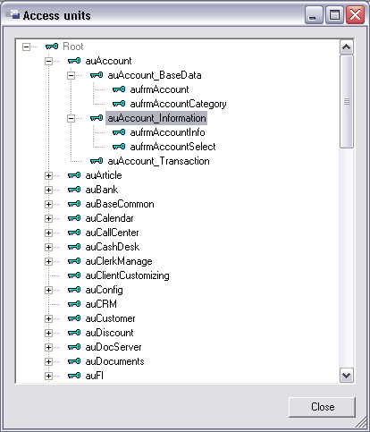370x432 pixels.
Task: Click key icon next to auBaseCommon
Action: pos(74,204)
